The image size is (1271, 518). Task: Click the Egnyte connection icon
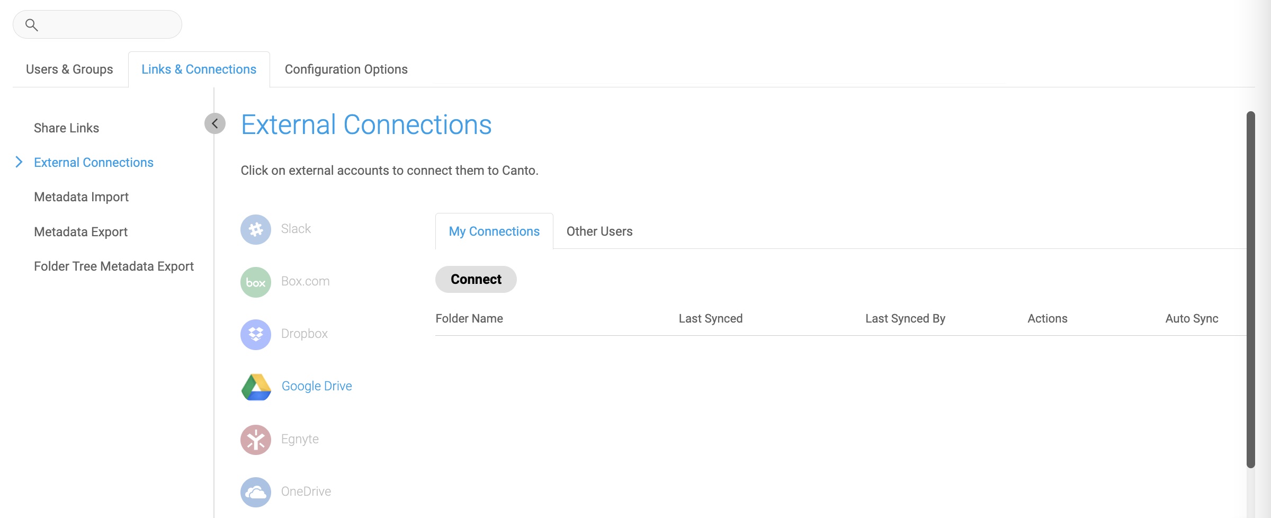(256, 440)
